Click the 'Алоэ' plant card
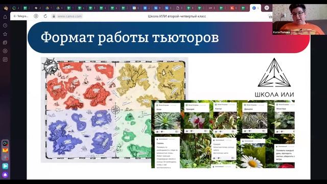The image size is (327, 184). [x=167, y=118]
